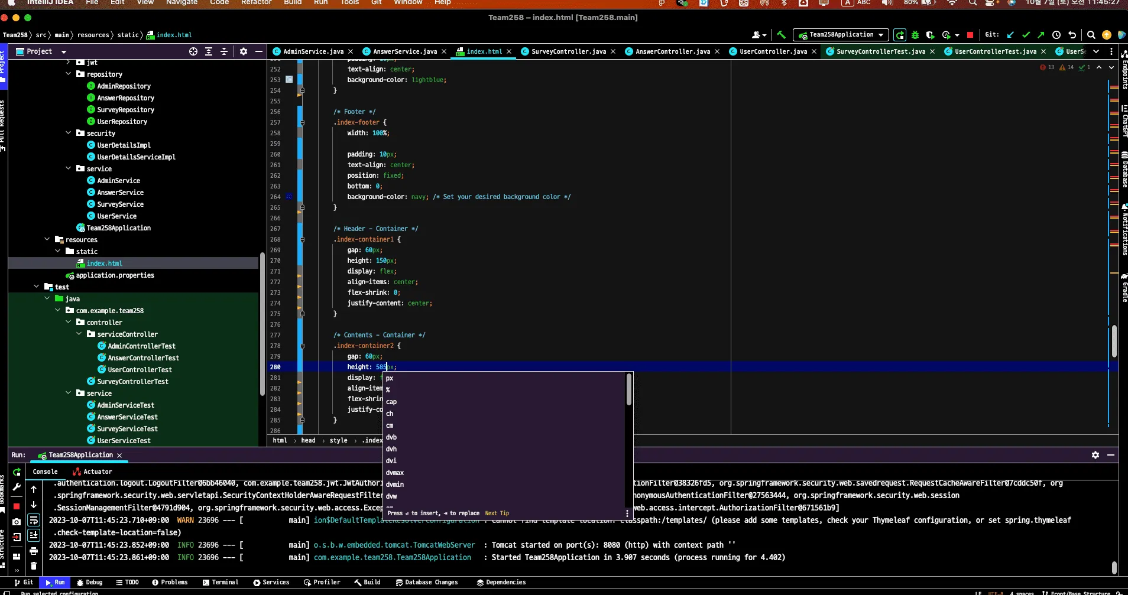
Task: Click the select opened file crosshair icon
Action: (x=193, y=51)
